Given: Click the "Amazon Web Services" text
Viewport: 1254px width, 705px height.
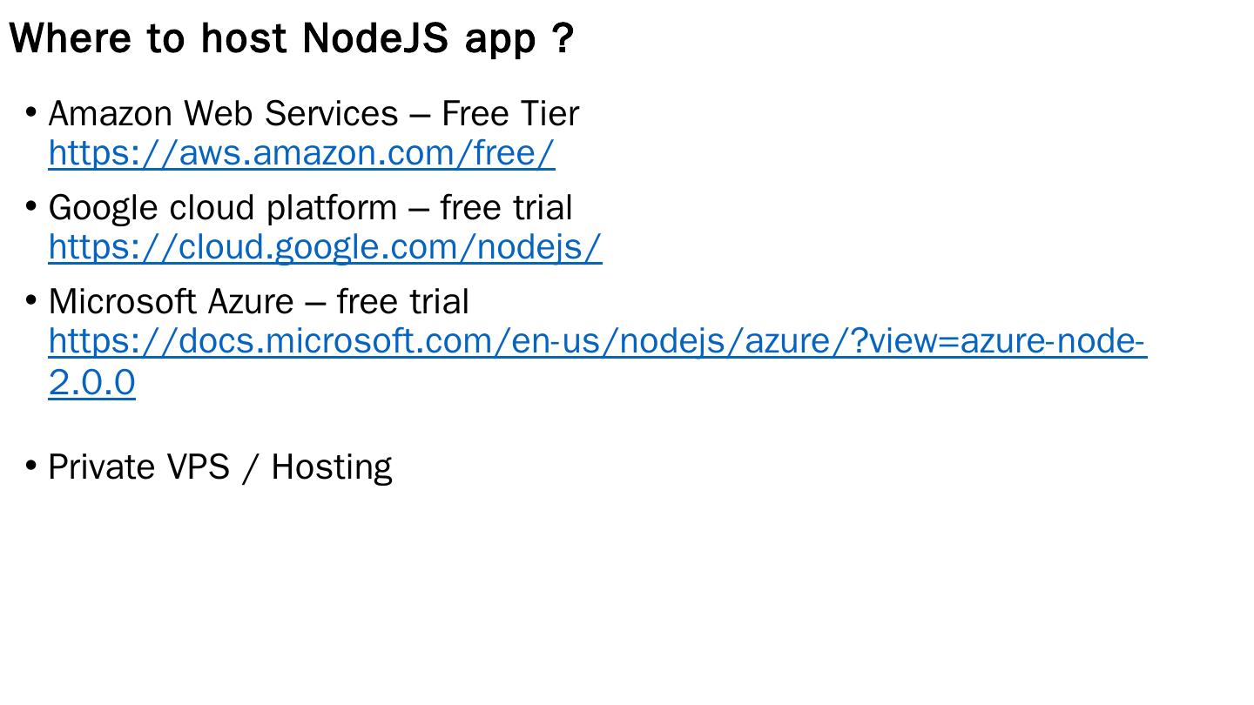Looking at the screenshot, I should 223,114.
